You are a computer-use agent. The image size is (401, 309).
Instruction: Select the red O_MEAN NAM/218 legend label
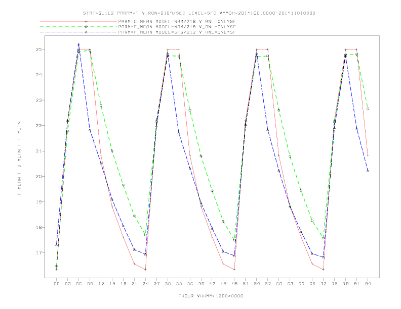click(177, 21)
